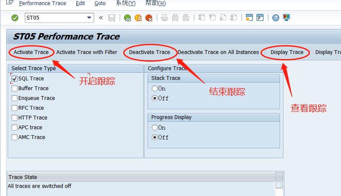Click the First Page icon
This screenshot has height=196, width=341.
pos(202,17)
